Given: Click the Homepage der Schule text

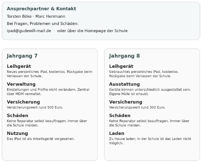Looking at the screenshot, I should pyautogui.click(x=106, y=31).
